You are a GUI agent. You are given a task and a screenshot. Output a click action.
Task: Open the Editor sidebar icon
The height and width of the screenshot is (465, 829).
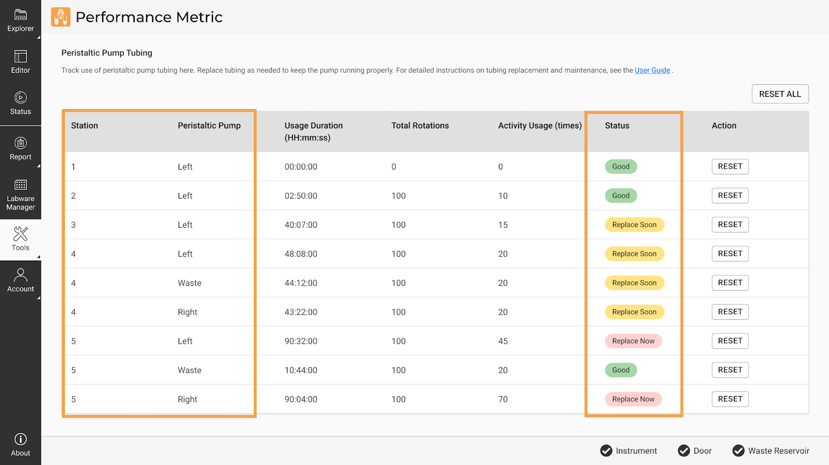(21, 56)
